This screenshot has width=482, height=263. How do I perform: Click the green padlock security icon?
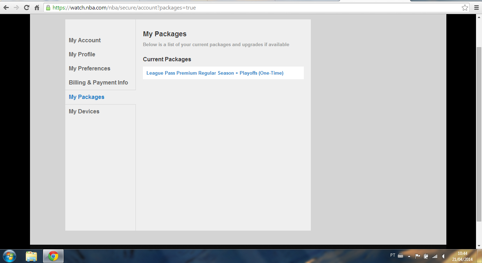pos(48,7)
